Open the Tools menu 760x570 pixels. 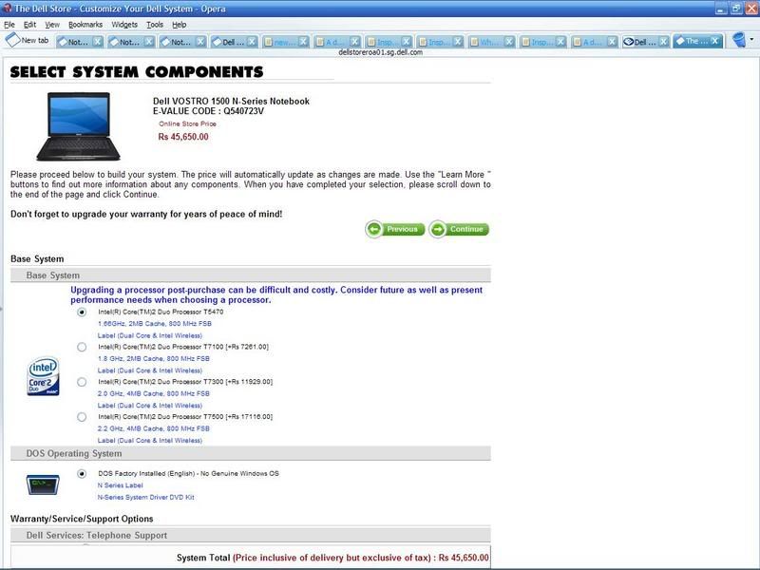pyautogui.click(x=155, y=25)
